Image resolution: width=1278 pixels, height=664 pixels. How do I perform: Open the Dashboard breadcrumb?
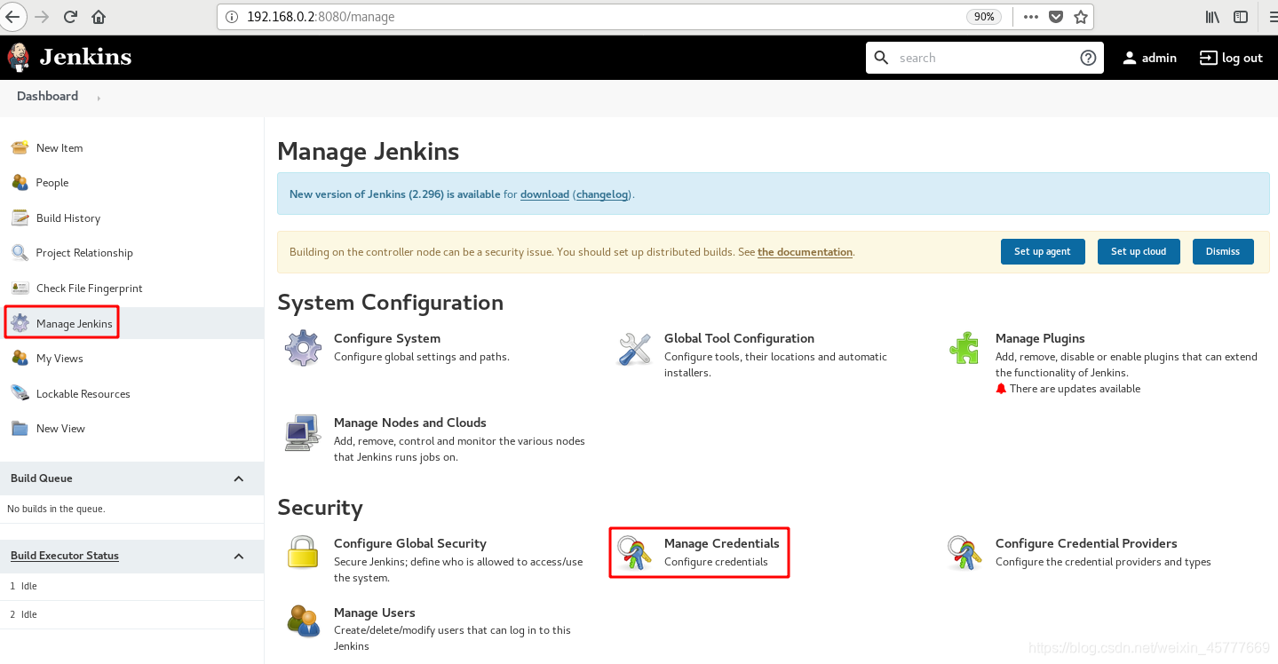pyautogui.click(x=47, y=96)
